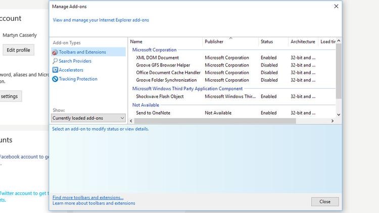
Task: Close the Manage Add-ons dialog with X
Action: (x=336, y=7)
